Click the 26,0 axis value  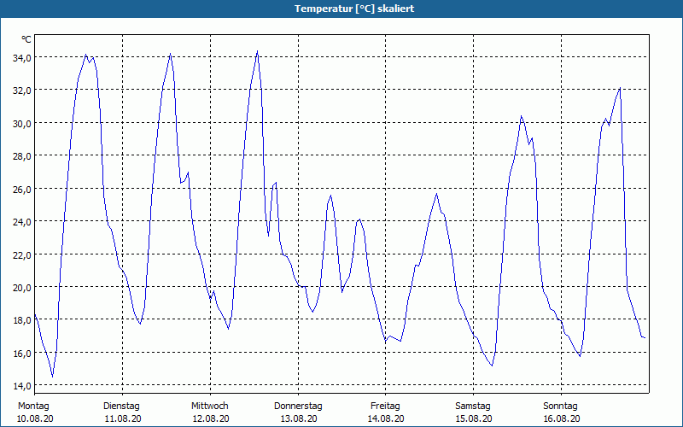coord(21,189)
